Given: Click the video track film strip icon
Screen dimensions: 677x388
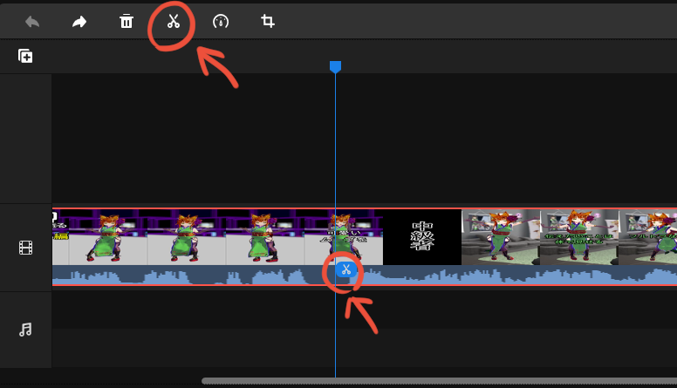Looking at the screenshot, I should [26, 248].
